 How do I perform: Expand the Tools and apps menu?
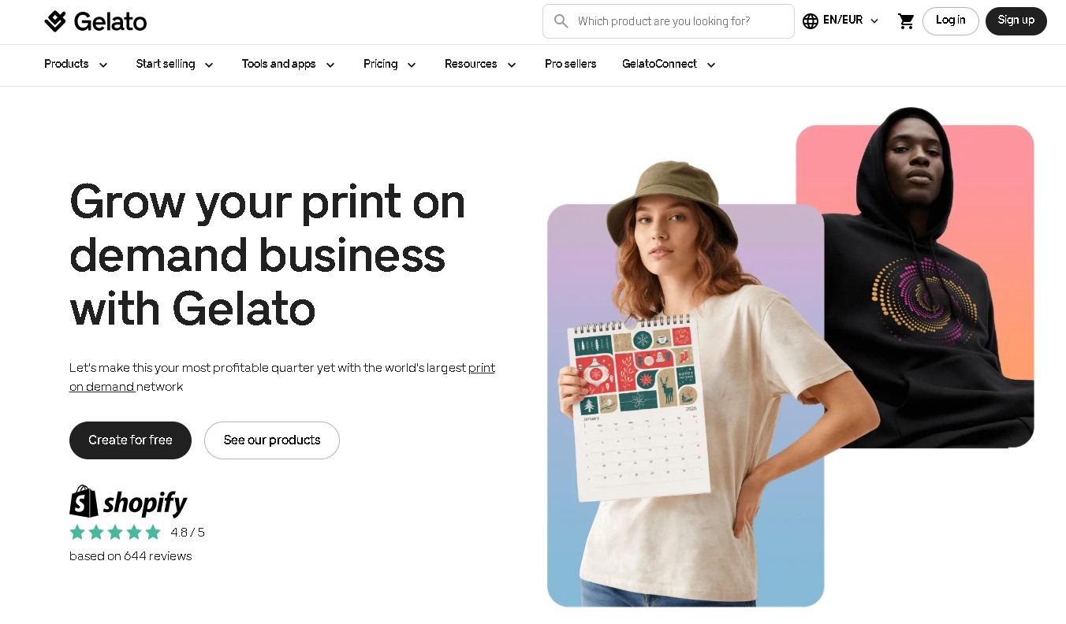click(289, 65)
